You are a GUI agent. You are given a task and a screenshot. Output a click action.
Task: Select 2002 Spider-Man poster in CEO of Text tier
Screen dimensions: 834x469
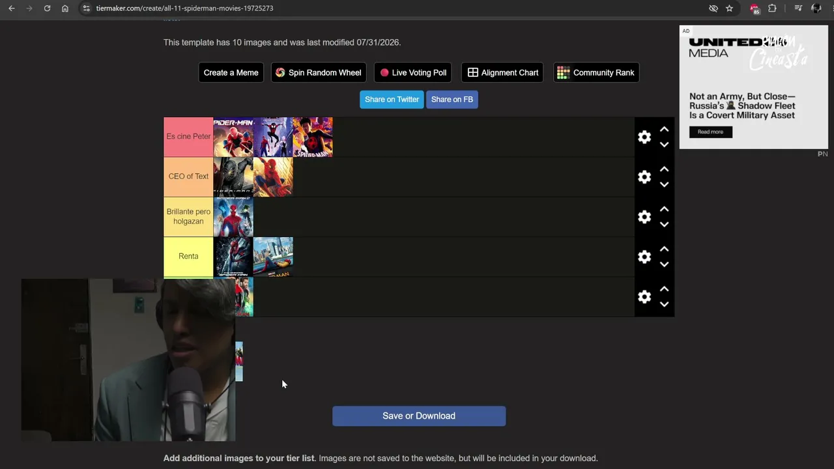tap(273, 177)
